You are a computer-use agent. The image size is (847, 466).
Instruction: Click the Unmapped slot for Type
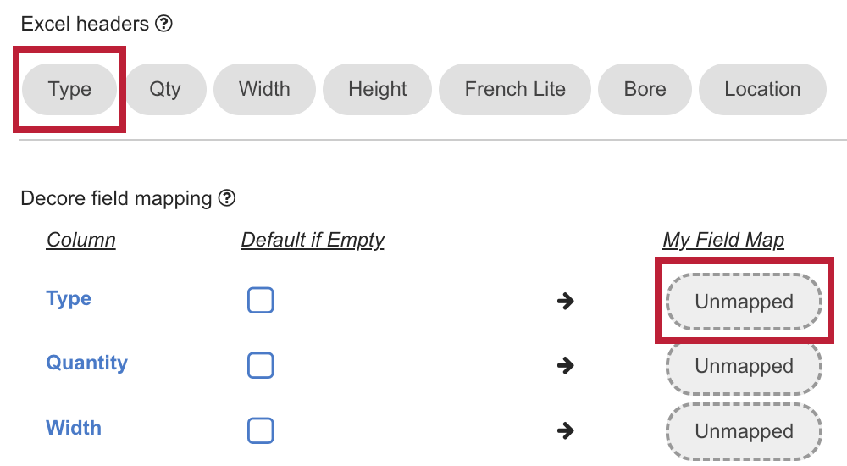tap(744, 302)
